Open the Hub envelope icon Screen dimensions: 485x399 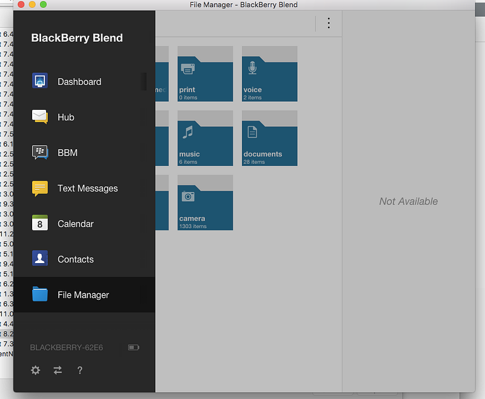(x=40, y=116)
